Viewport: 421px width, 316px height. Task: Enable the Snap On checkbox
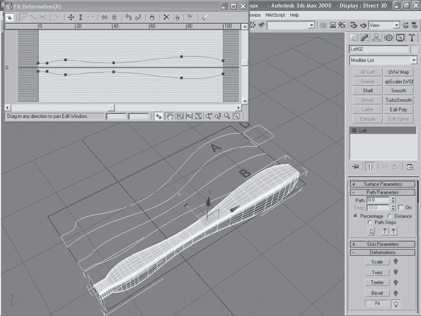click(x=400, y=208)
